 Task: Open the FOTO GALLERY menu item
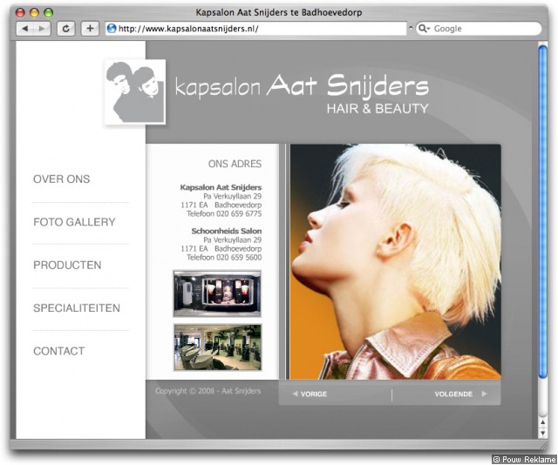click(x=74, y=222)
